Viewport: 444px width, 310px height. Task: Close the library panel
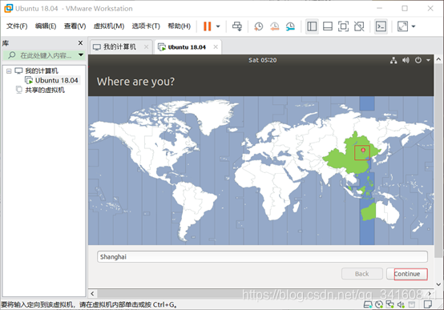click(80, 42)
